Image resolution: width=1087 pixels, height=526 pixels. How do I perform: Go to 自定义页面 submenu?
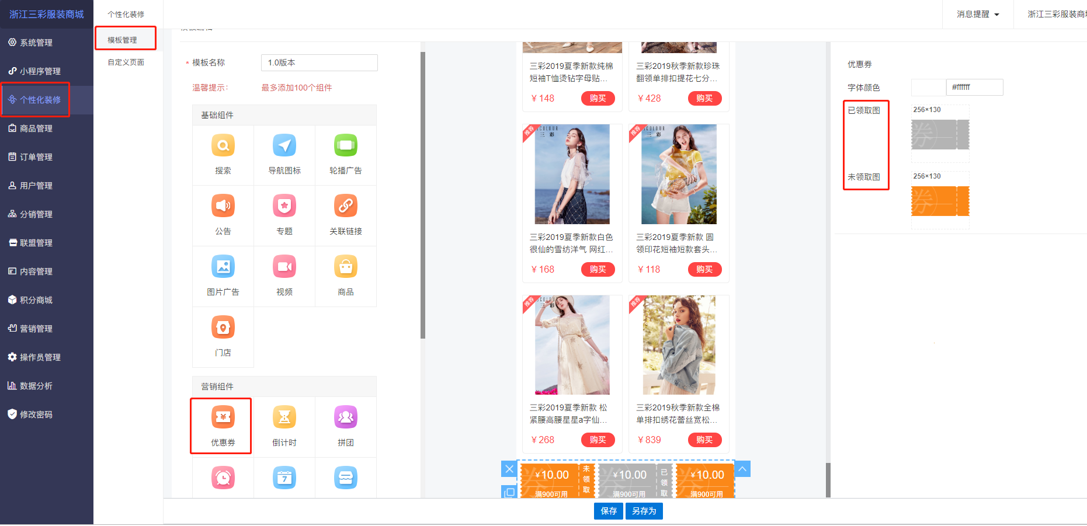126,62
